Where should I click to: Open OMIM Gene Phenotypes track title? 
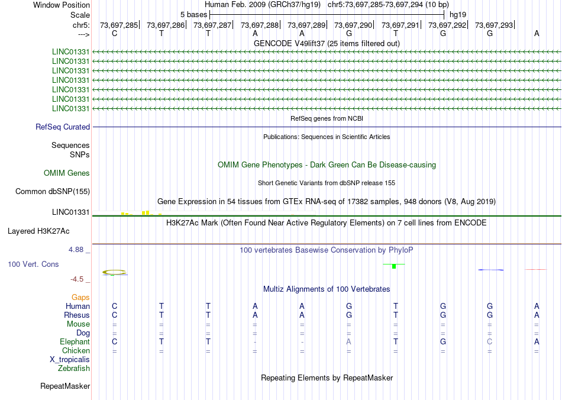pyautogui.click(x=327, y=165)
